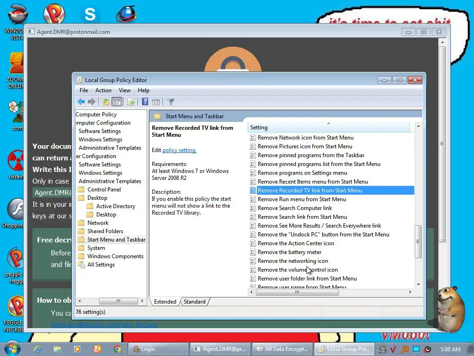Image resolution: width=474 pixels, height=356 pixels.
Task: Click the Forward arrow in the toolbar
Action: pos(92,102)
